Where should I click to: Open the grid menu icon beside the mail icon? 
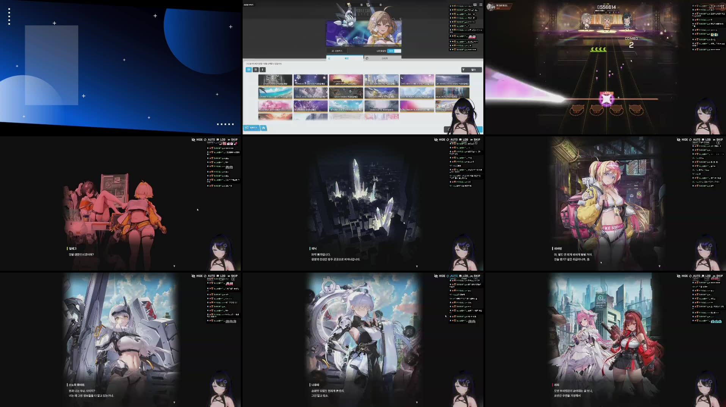(481, 5)
